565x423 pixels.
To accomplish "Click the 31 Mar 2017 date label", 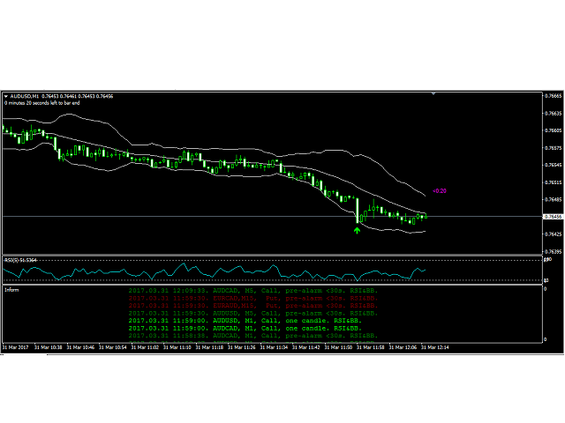I will [16, 348].
